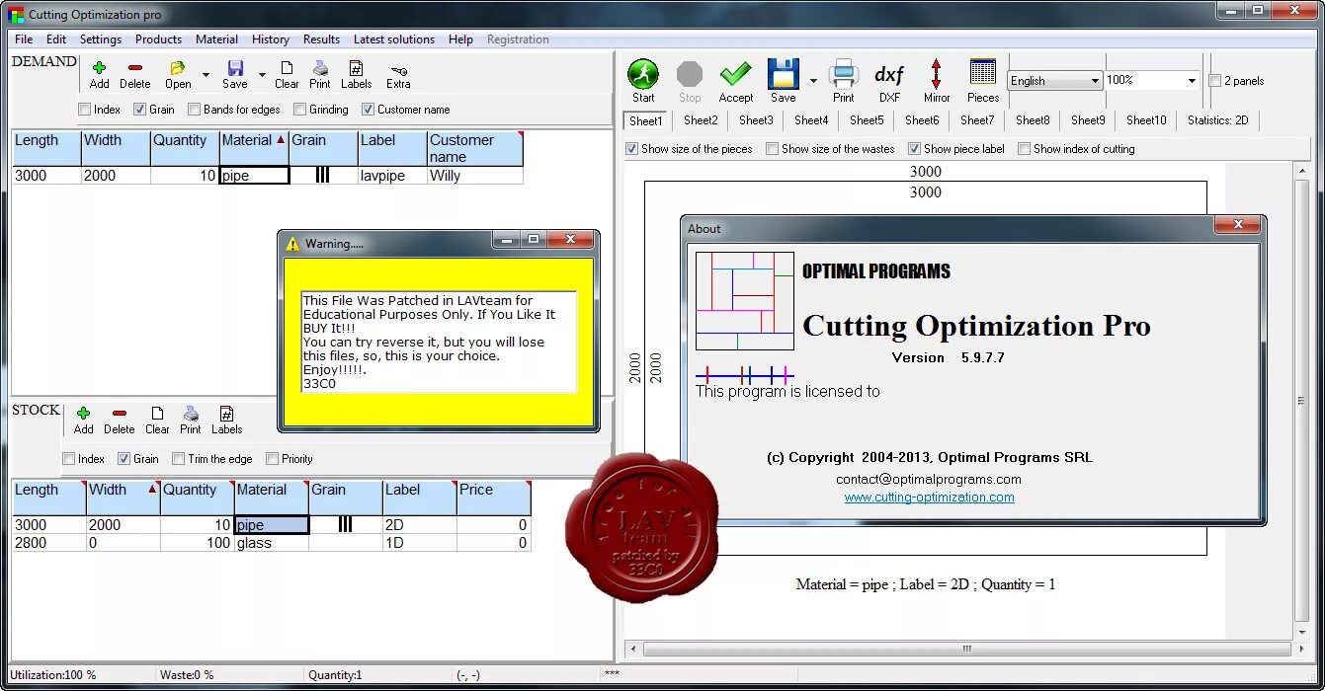Click the Cutting Optimization pro title bar icon
This screenshot has height=691, width=1325.
pyautogui.click(x=16, y=15)
